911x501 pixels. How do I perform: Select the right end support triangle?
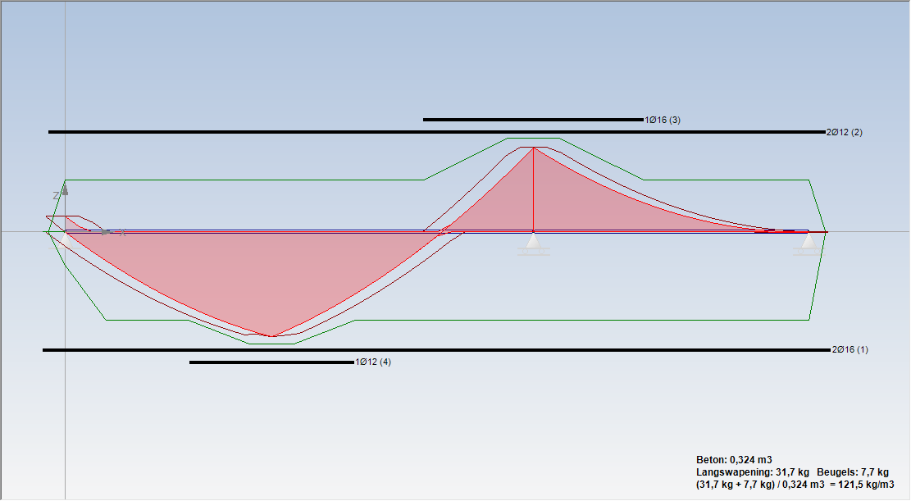[809, 240]
